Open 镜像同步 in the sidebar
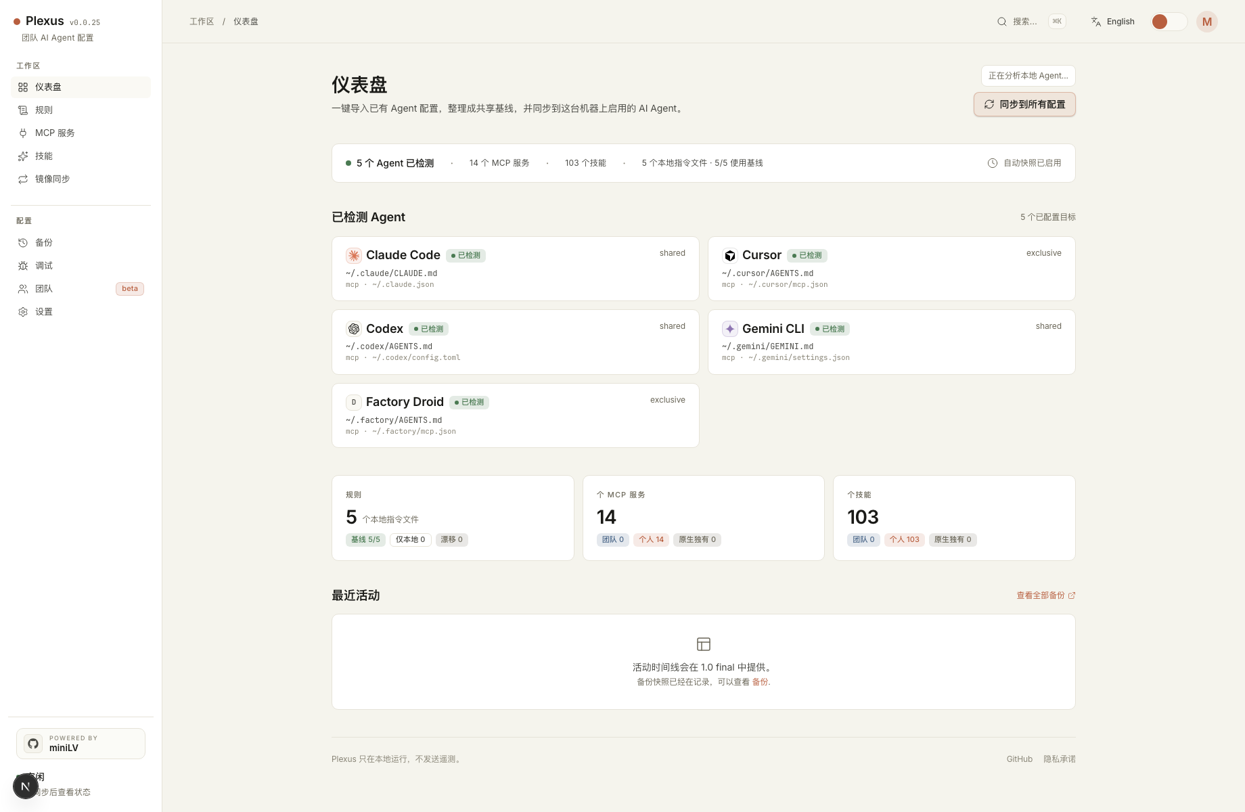The image size is (1245, 812). (81, 179)
